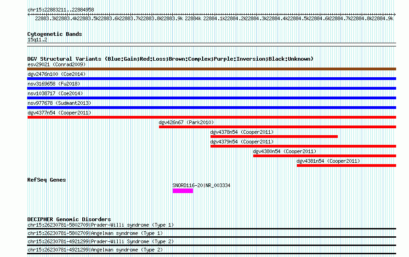This screenshot has height=257, width=409.
Task: Select the dgv426n67 (Park2010) label
Action: pyautogui.click(x=186, y=122)
